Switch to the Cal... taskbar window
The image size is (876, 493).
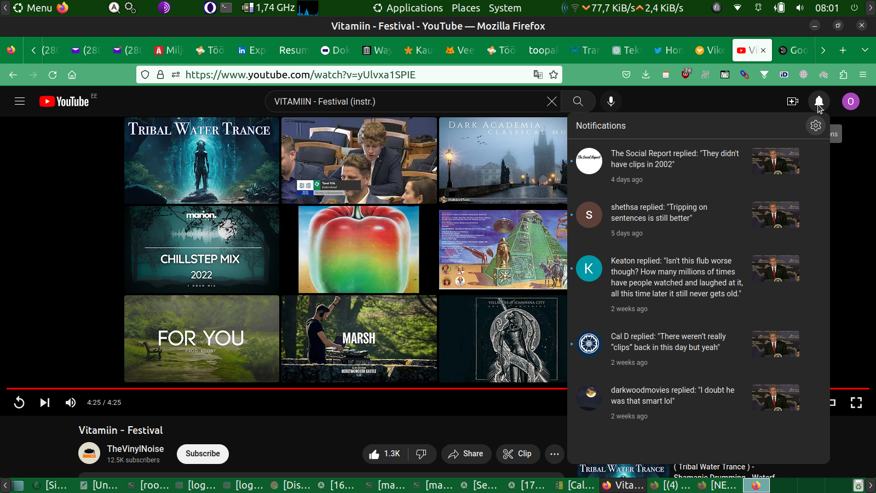(575, 485)
